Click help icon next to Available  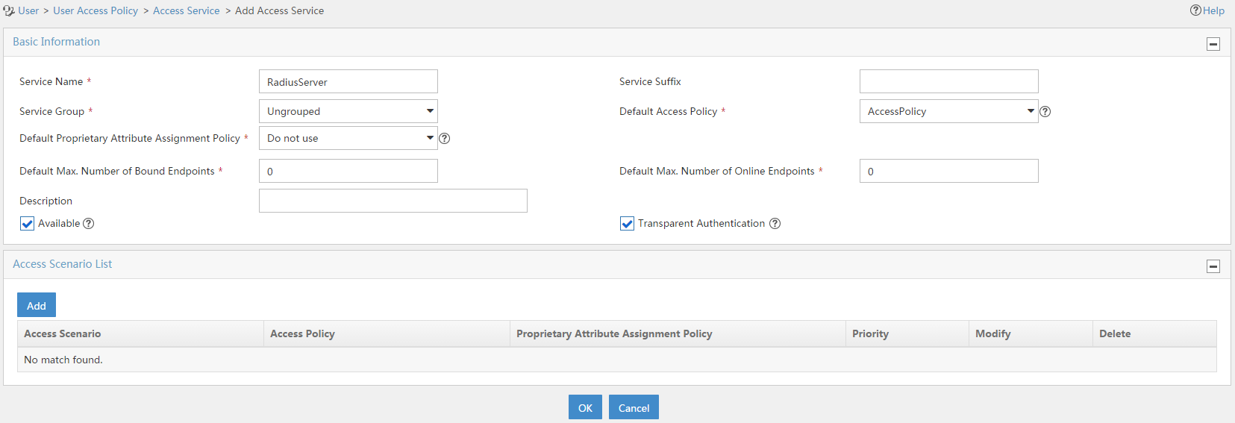tap(89, 223)
